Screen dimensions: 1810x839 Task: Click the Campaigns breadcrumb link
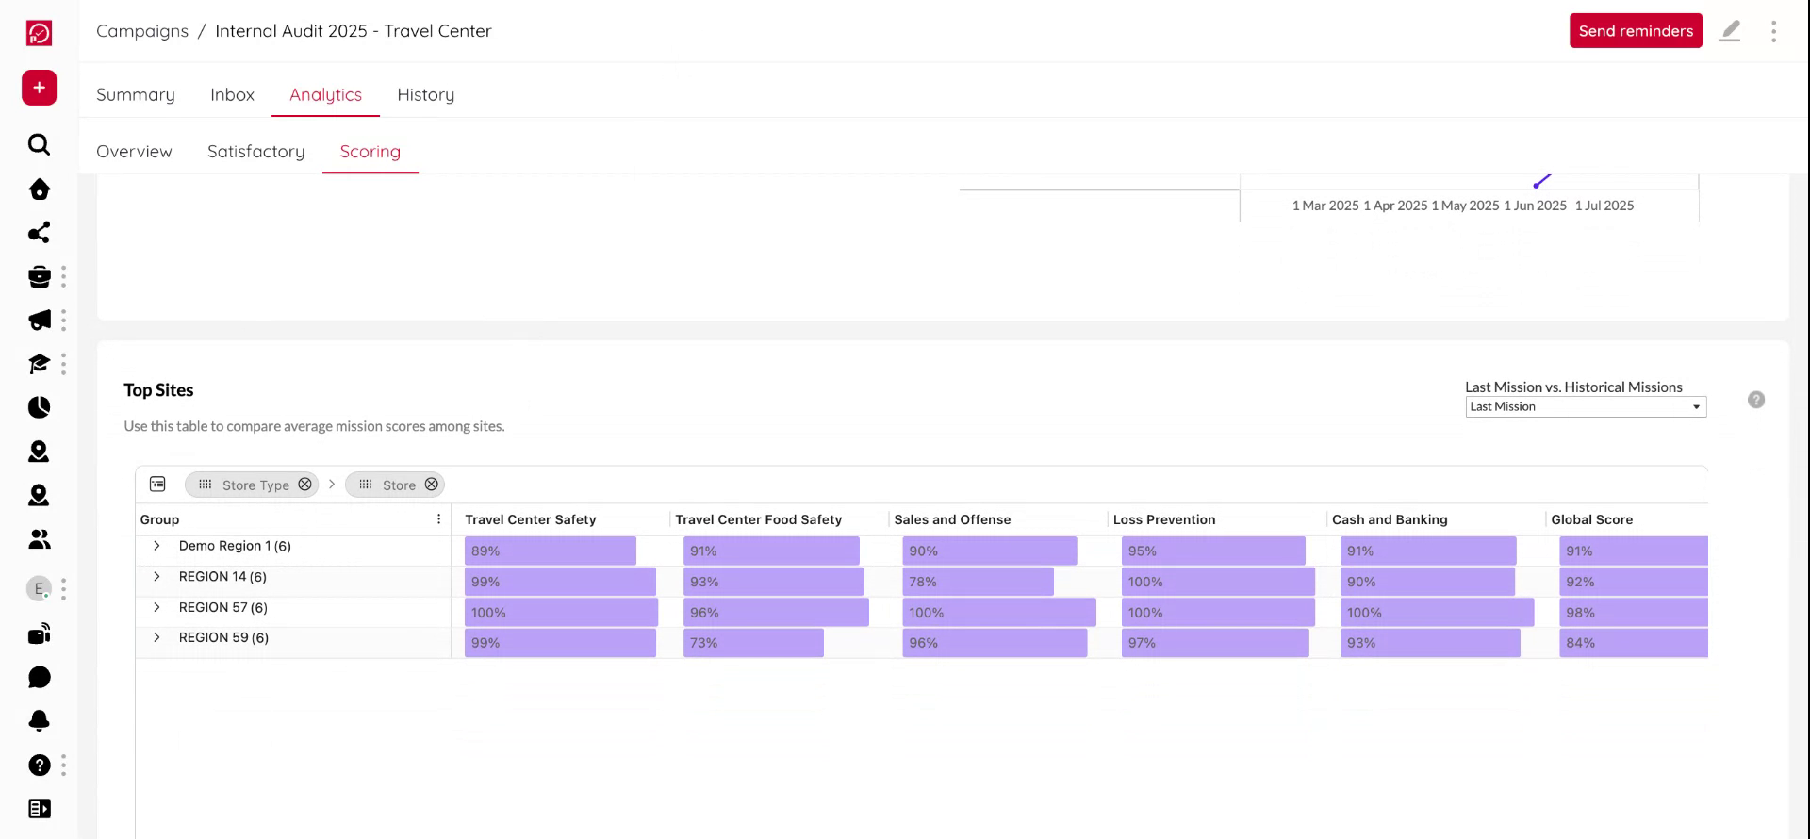(142, 31)
